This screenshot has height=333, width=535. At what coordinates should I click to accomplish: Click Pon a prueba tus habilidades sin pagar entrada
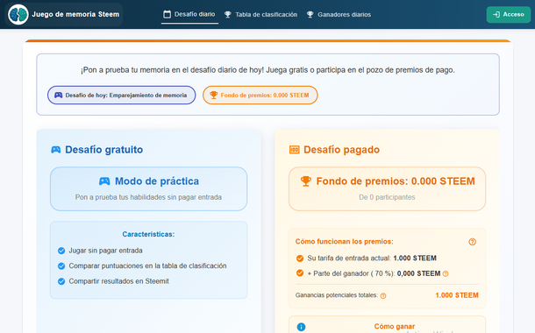pos(148,197)
